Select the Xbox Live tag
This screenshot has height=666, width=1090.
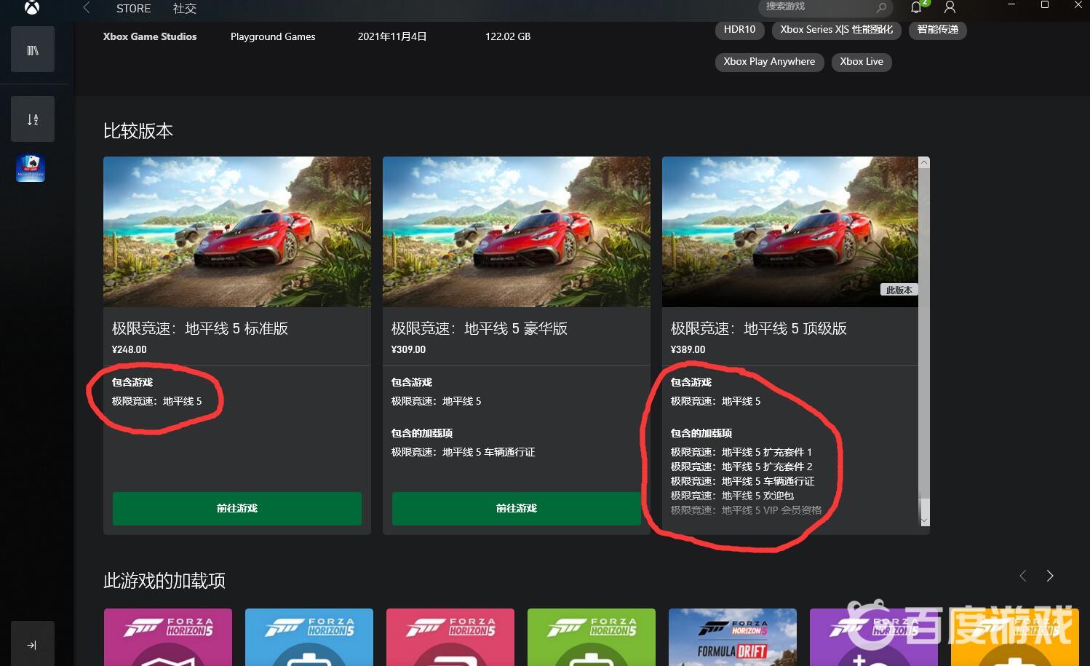pos(862,62)
